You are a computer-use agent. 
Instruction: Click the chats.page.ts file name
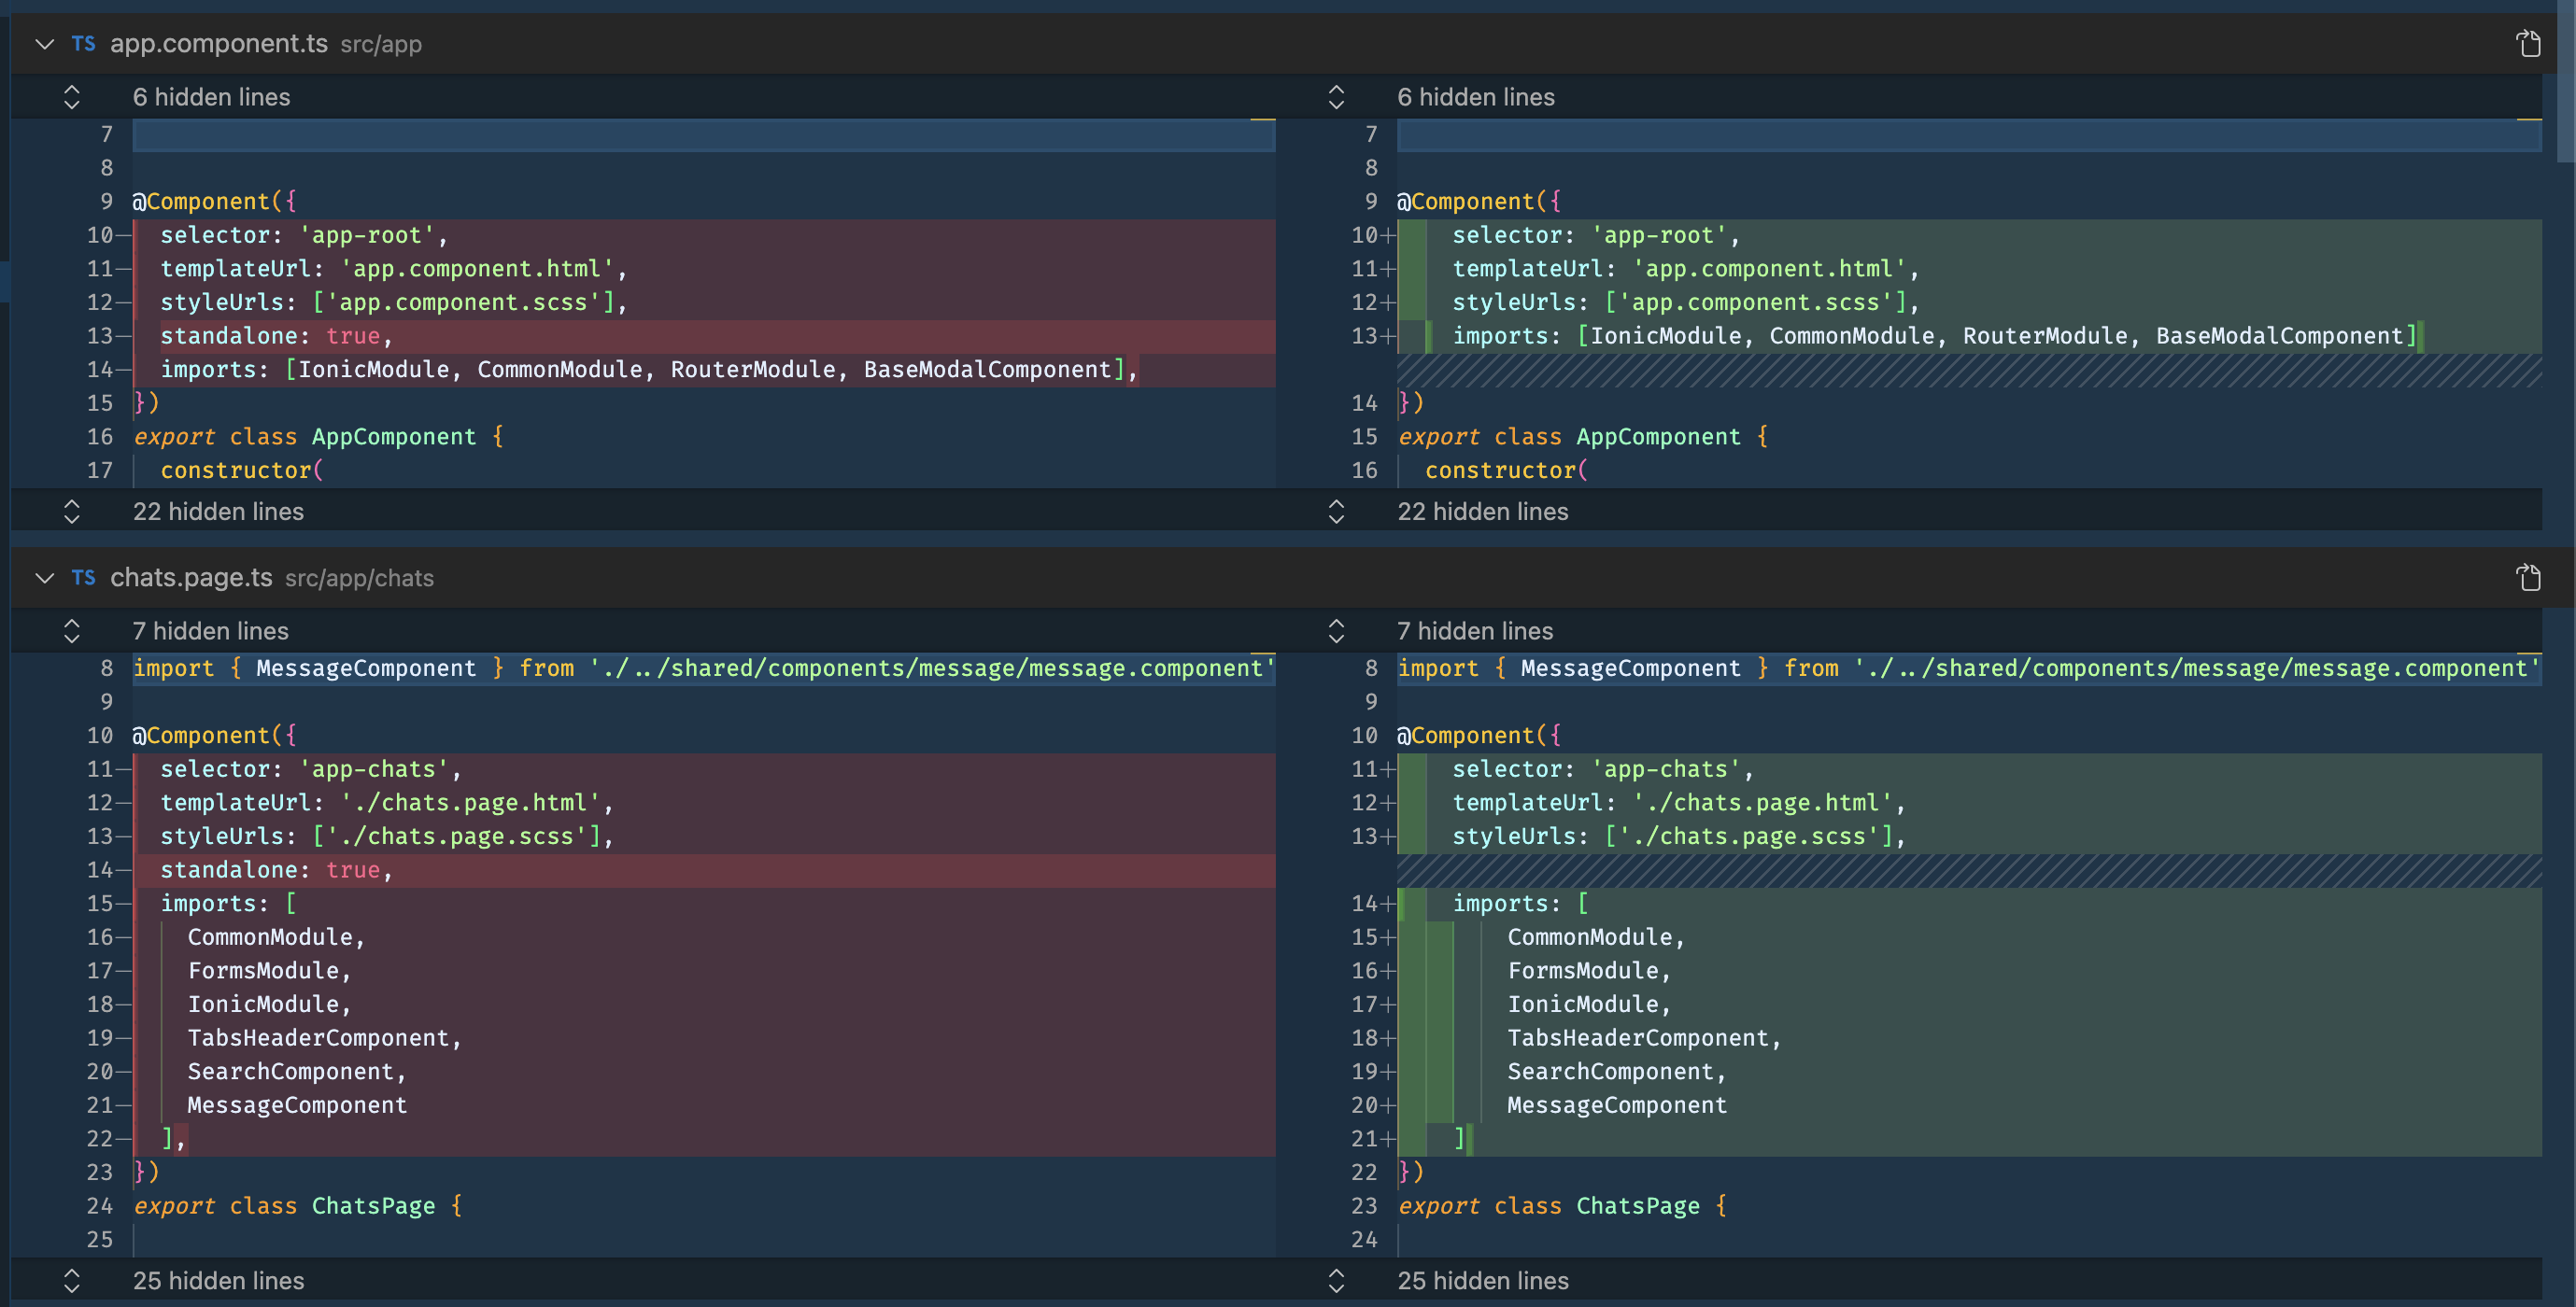[x=191, y=578]
